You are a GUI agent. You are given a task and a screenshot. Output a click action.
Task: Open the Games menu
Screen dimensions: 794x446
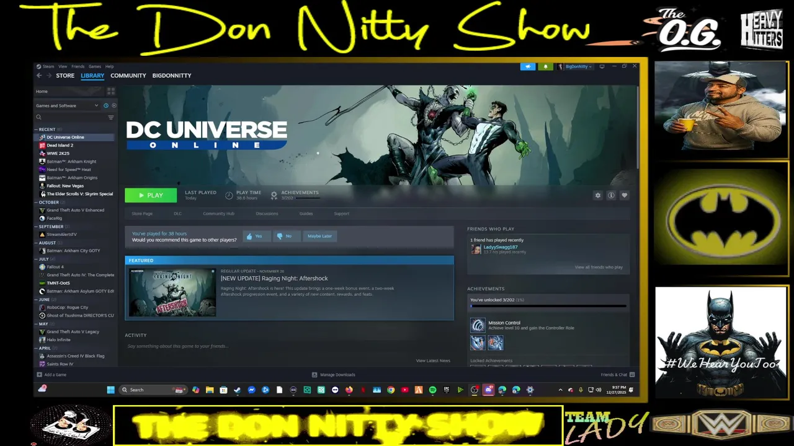tap(94, 66)
